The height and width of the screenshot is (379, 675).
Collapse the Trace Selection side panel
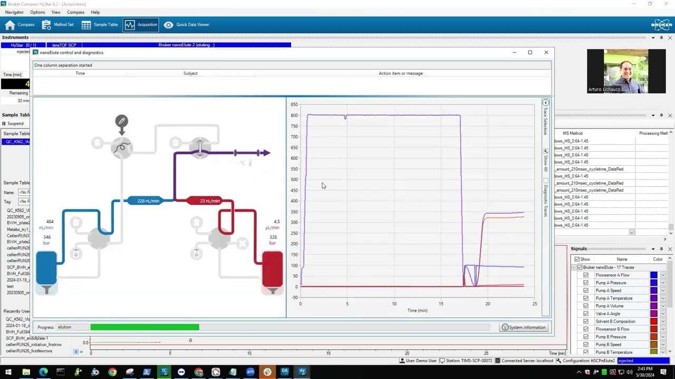546,103
